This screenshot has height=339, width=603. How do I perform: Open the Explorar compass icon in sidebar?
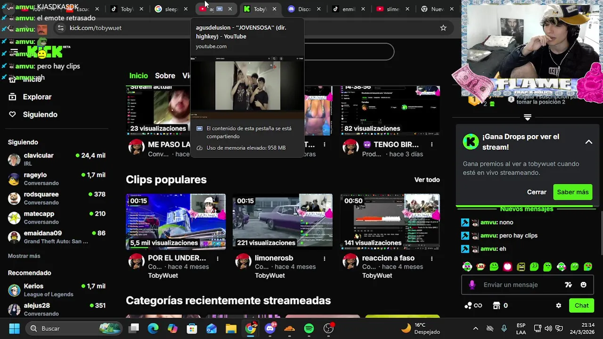point(13,97)
